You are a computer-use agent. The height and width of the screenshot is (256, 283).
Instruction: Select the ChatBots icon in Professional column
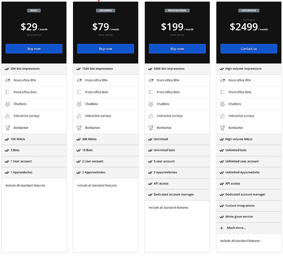[150, 104]
